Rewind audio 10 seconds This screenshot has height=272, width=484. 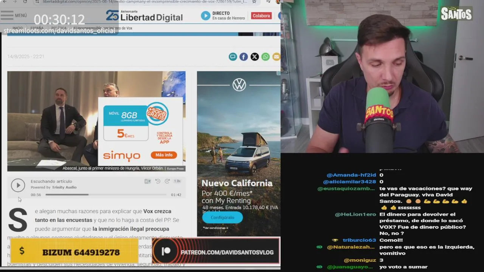pyautogui.click(x=158, y=181)
